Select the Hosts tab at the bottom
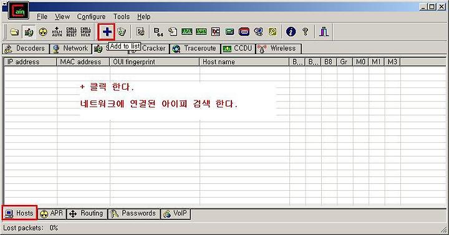This screenshot has height=235, width=449. point(19,213)
